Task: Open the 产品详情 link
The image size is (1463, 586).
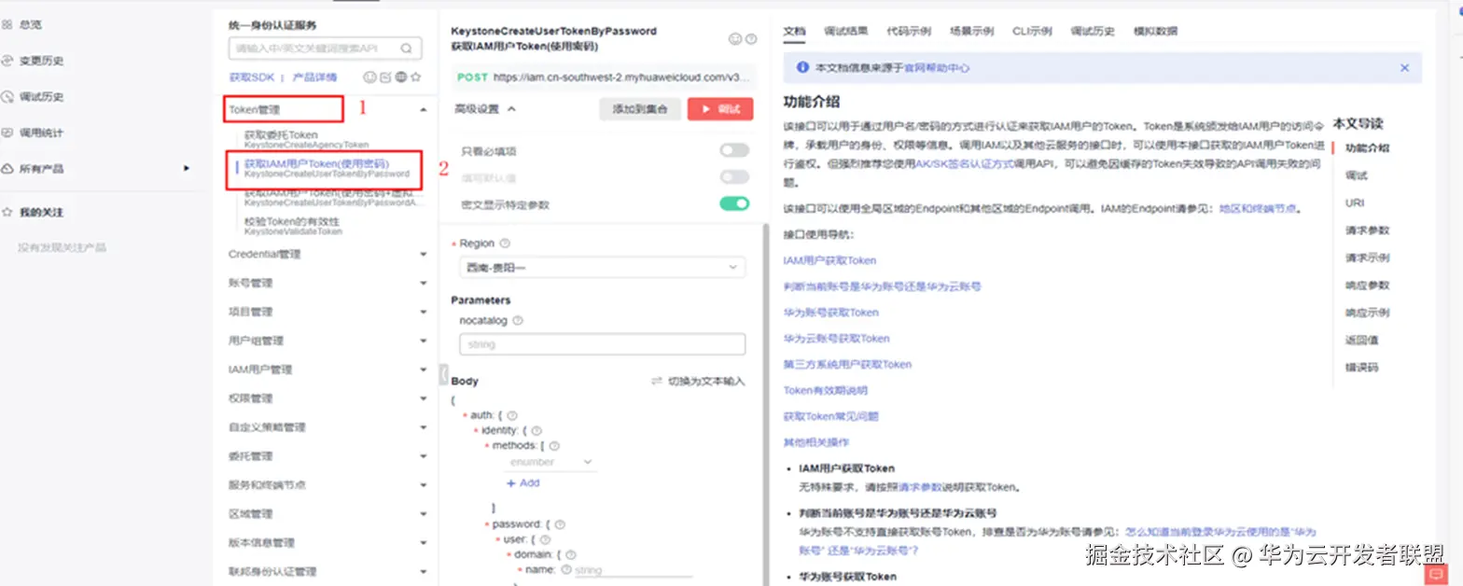Action: coord(315,77)
